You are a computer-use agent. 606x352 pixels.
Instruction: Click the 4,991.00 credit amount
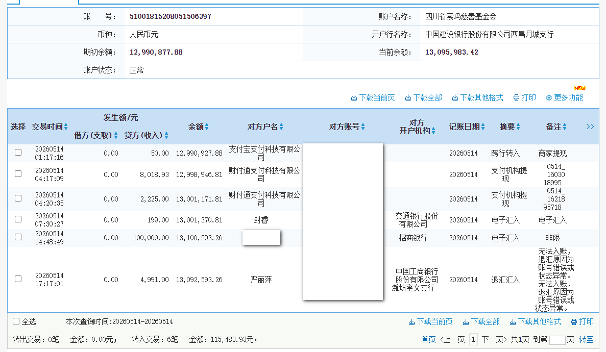point(154,280)
